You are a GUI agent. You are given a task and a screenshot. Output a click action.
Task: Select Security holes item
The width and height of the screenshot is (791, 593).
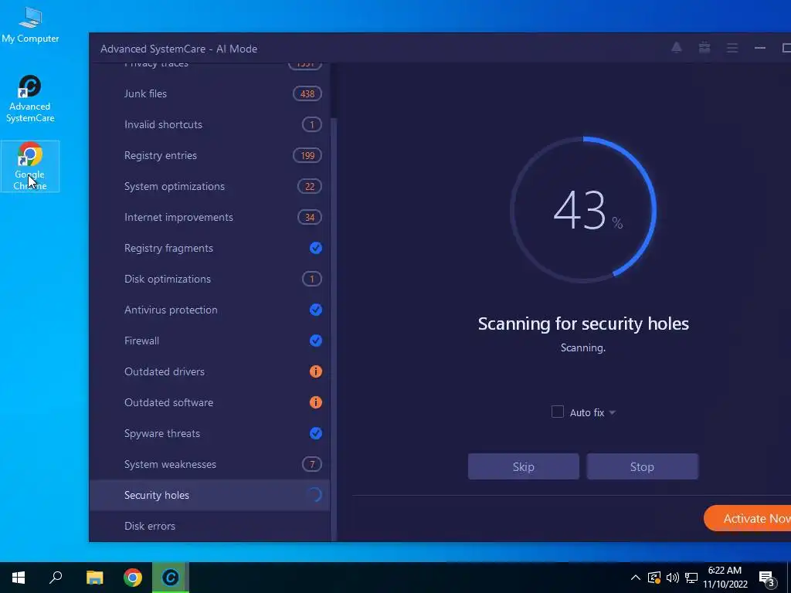point(210,495)
